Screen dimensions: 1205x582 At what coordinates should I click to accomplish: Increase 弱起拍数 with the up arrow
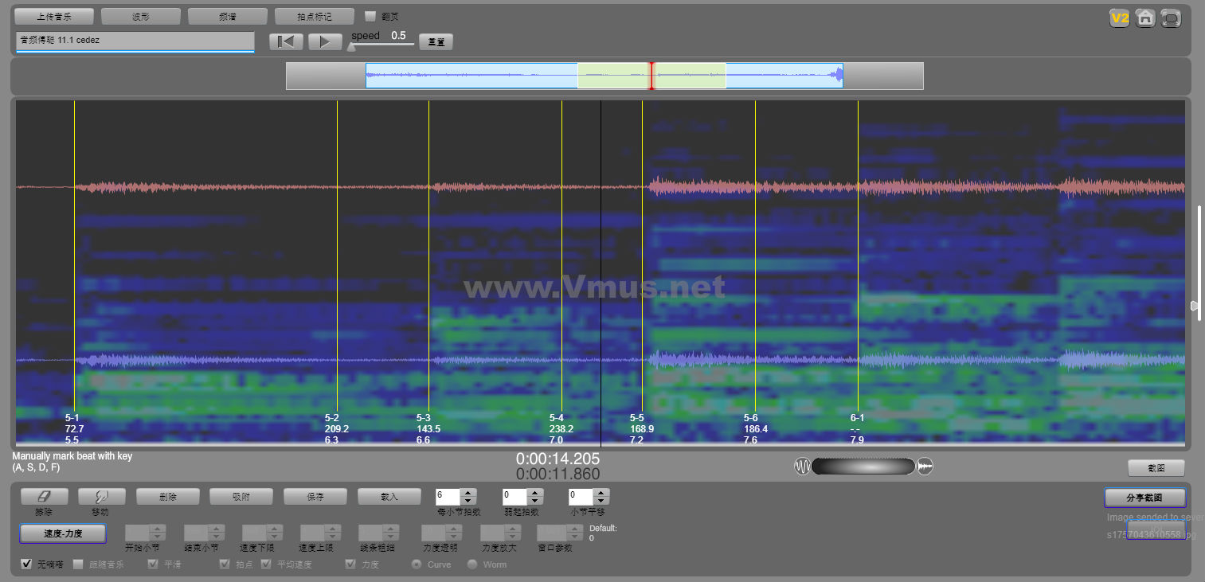click(535, 492)
